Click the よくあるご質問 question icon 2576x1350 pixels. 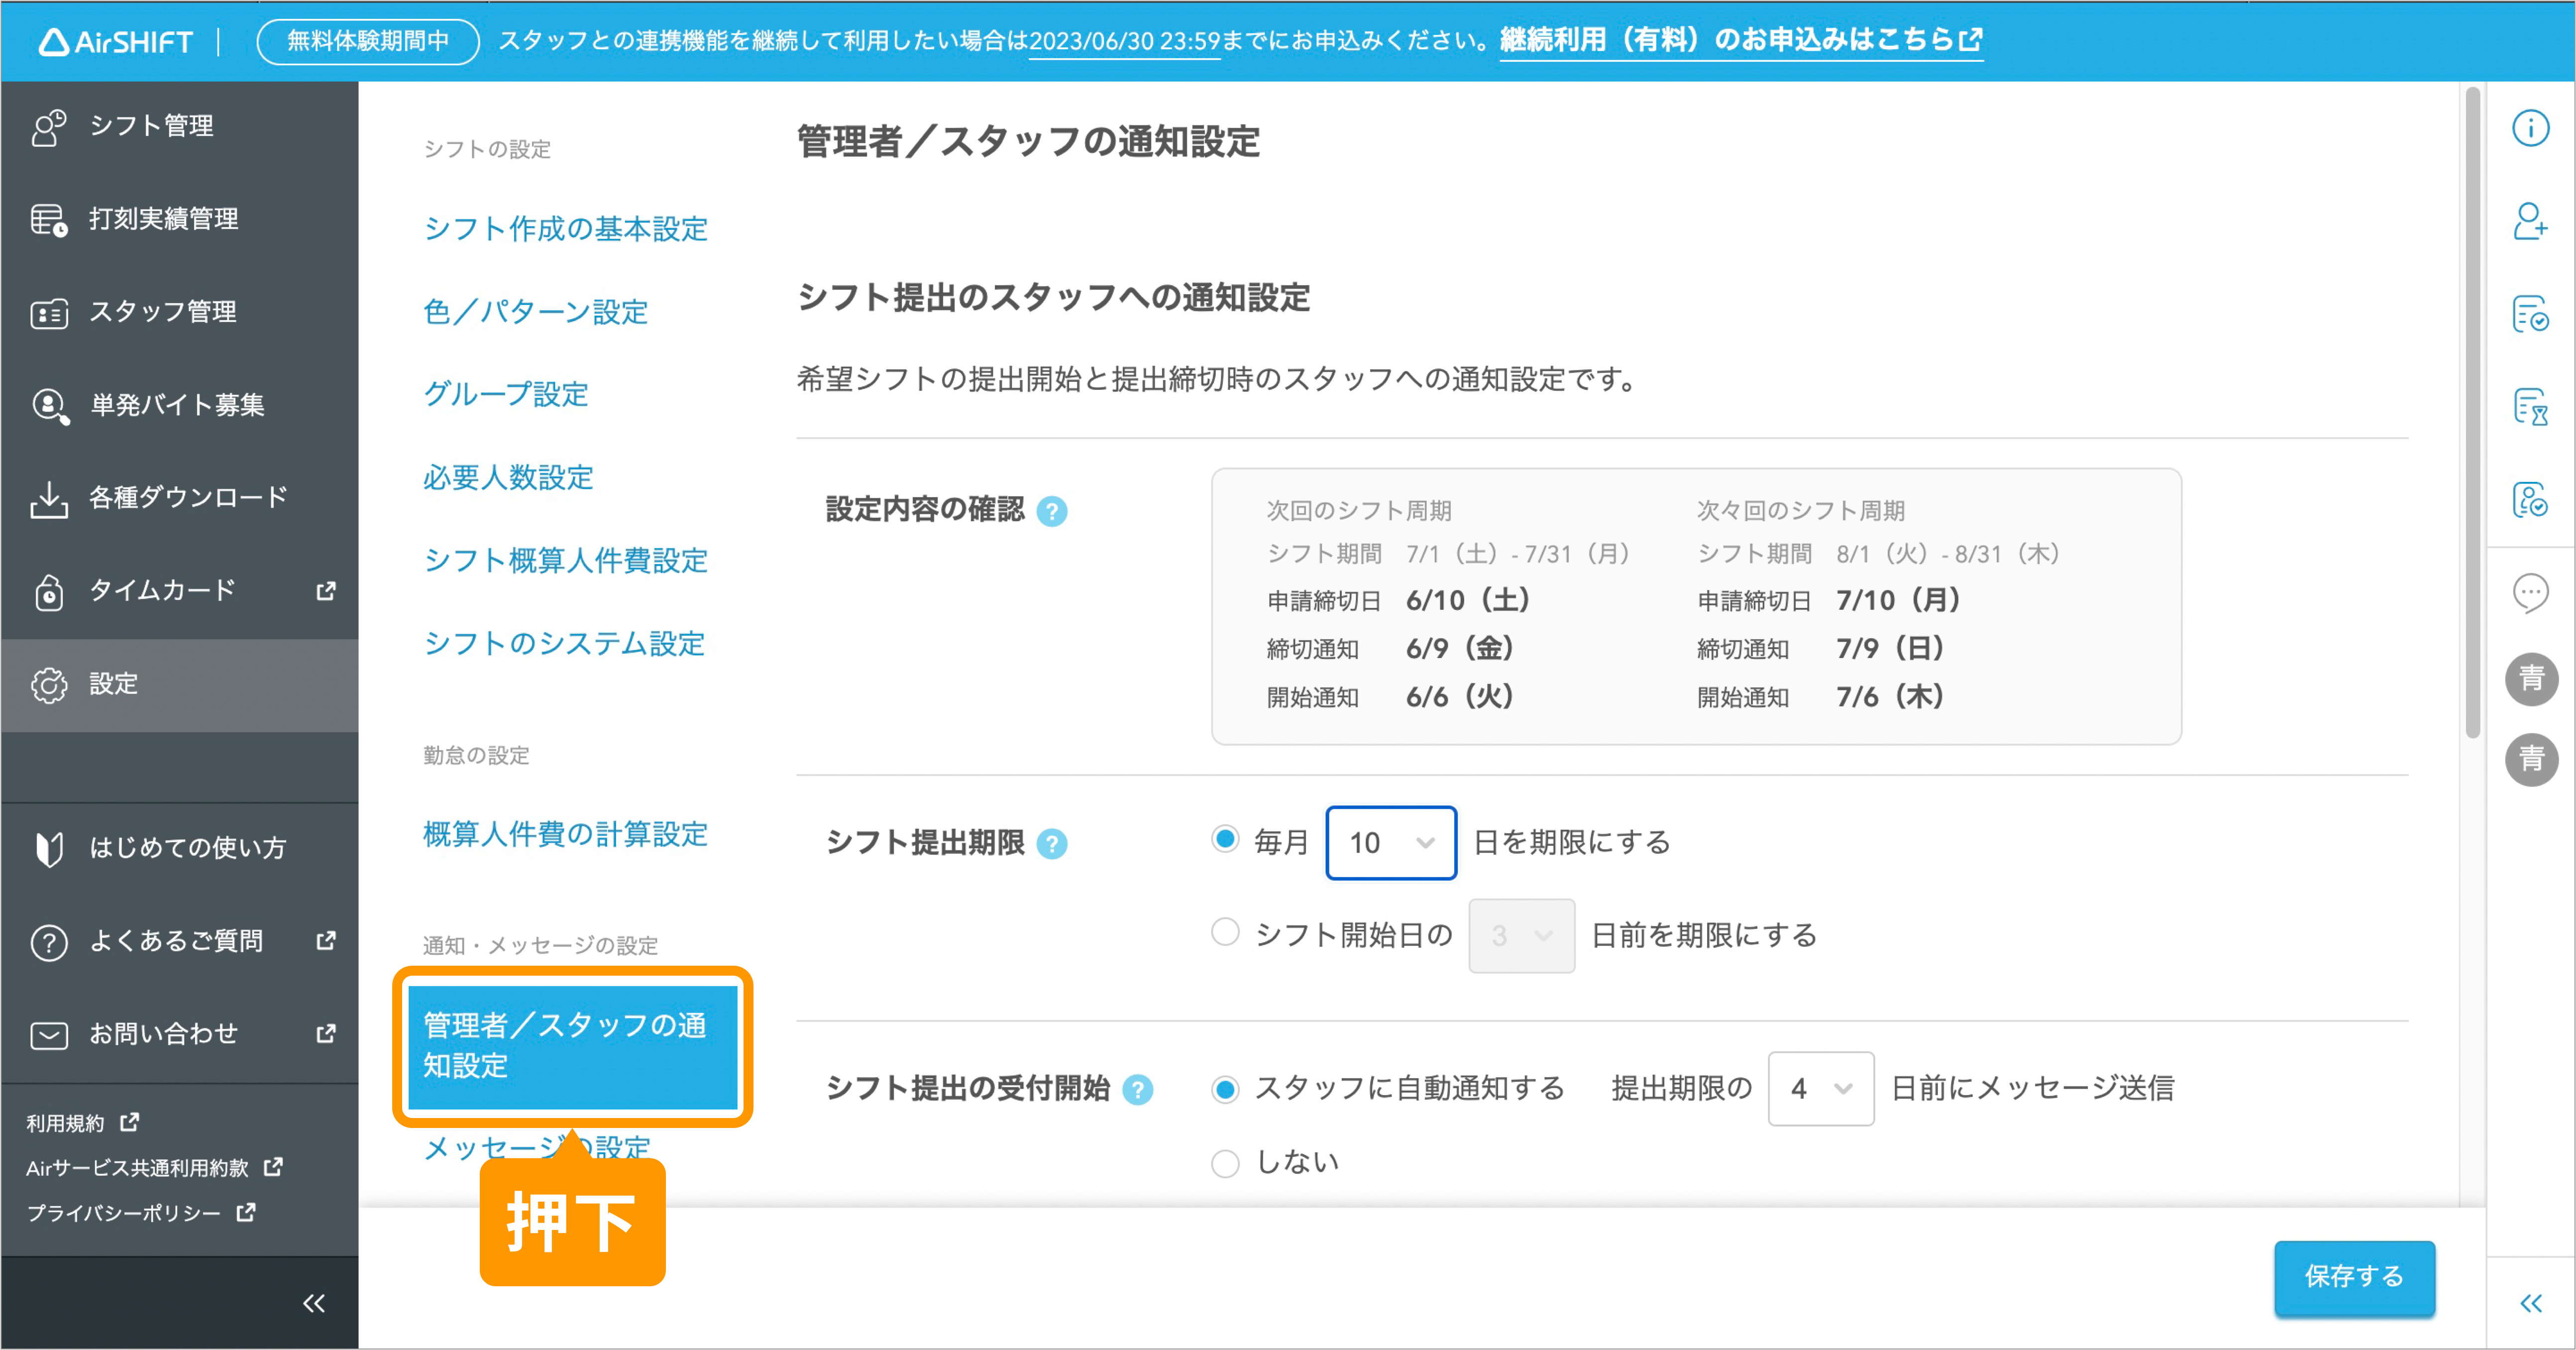[48, 942]
